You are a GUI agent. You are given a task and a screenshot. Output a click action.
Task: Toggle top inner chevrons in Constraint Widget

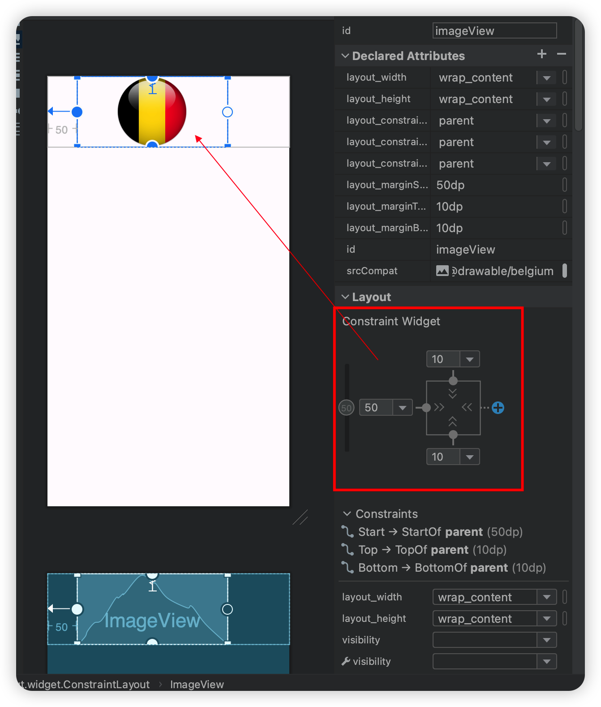click(x=453, y=393)
